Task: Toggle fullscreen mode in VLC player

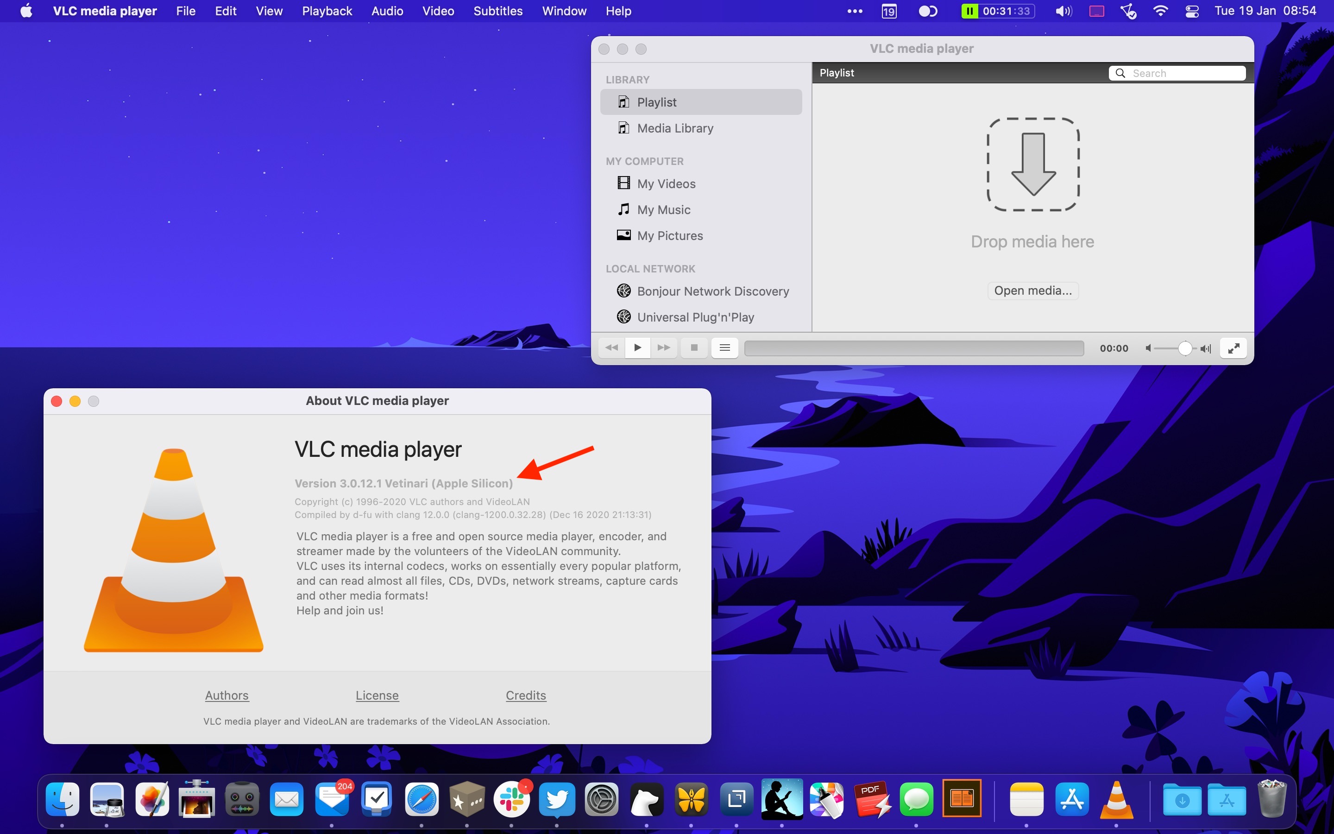Action: point(1234,348)
